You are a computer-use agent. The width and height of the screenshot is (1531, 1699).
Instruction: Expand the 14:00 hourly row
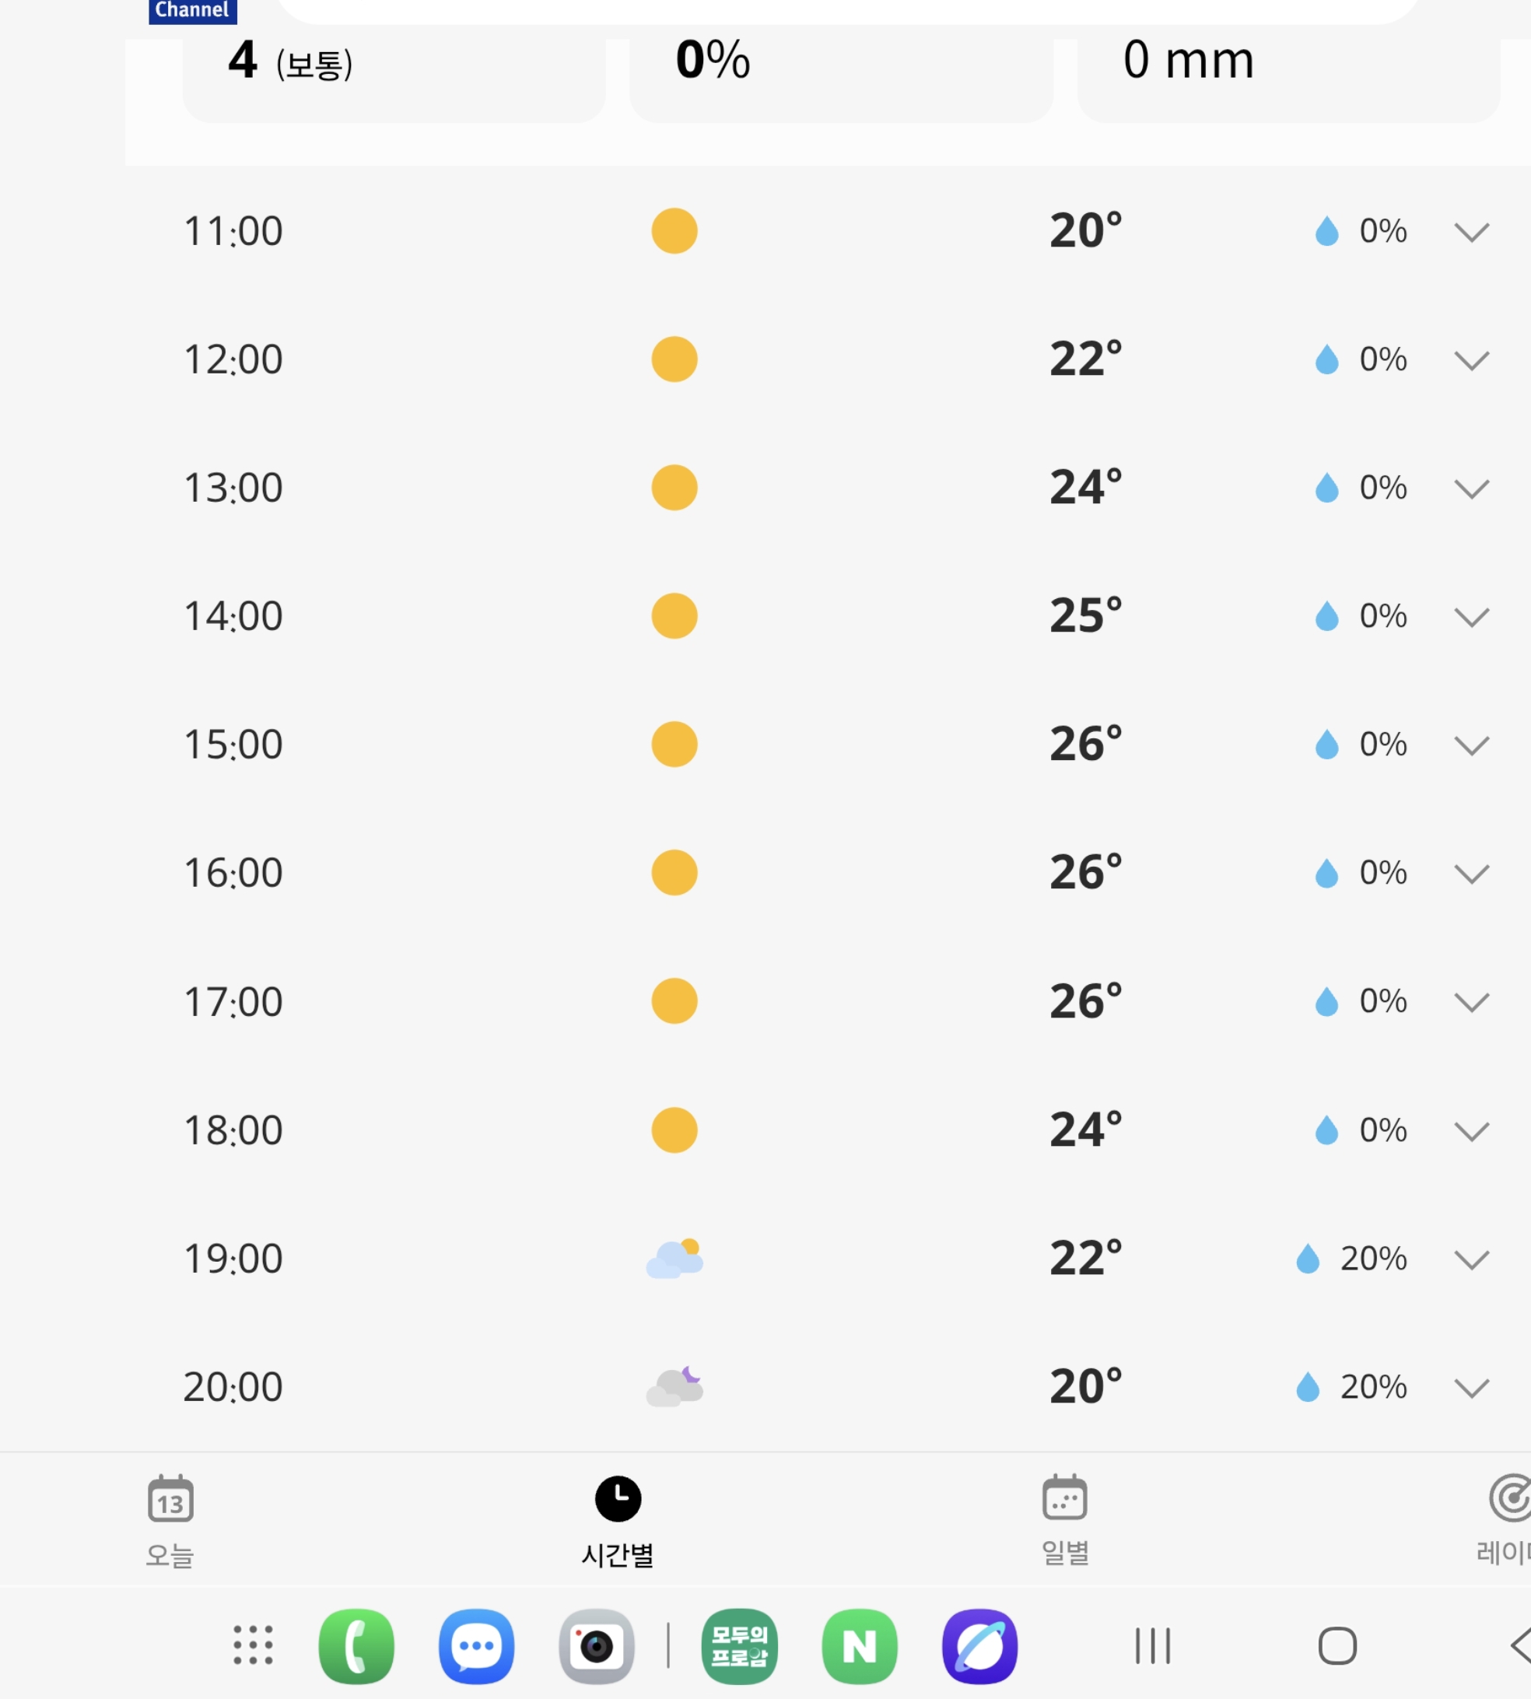tap(1471, 618)
